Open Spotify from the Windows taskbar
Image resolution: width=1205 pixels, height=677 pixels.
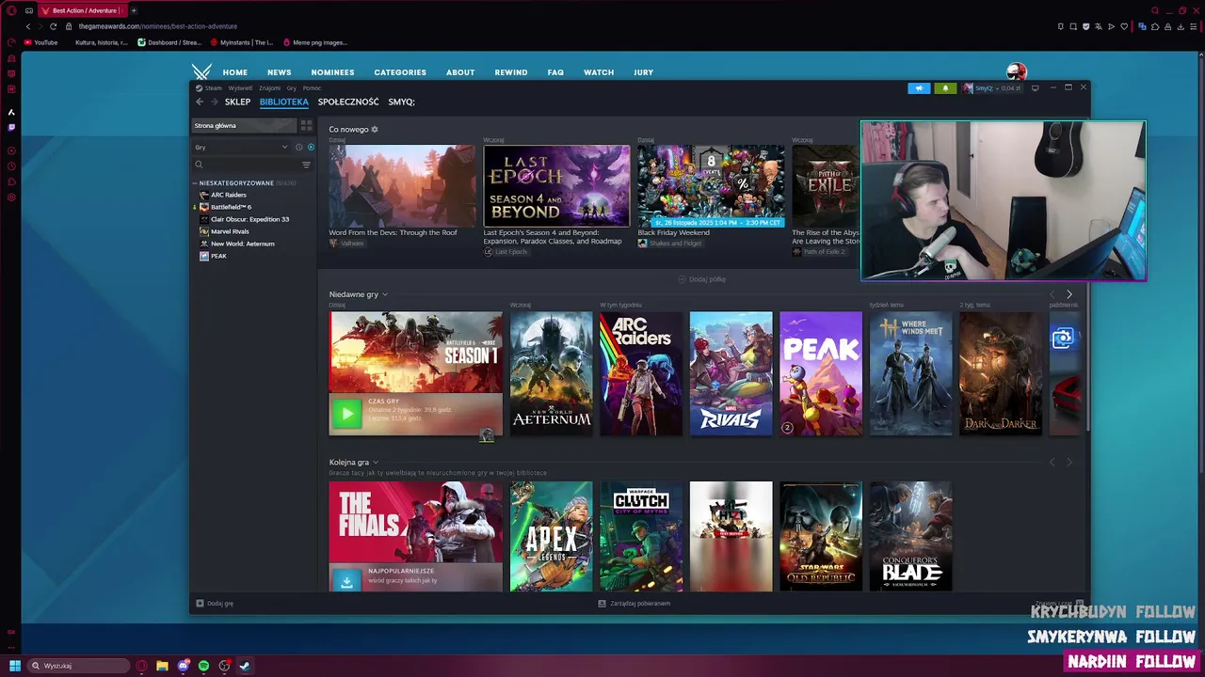203,666
